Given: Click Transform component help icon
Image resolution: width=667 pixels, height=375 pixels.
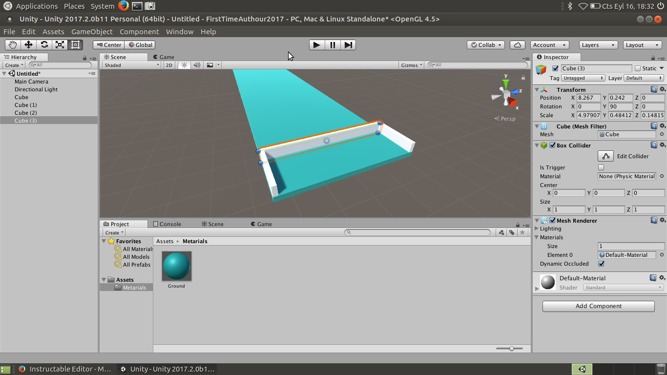Looking at the screenshot, I should click(x=654, y=89).
